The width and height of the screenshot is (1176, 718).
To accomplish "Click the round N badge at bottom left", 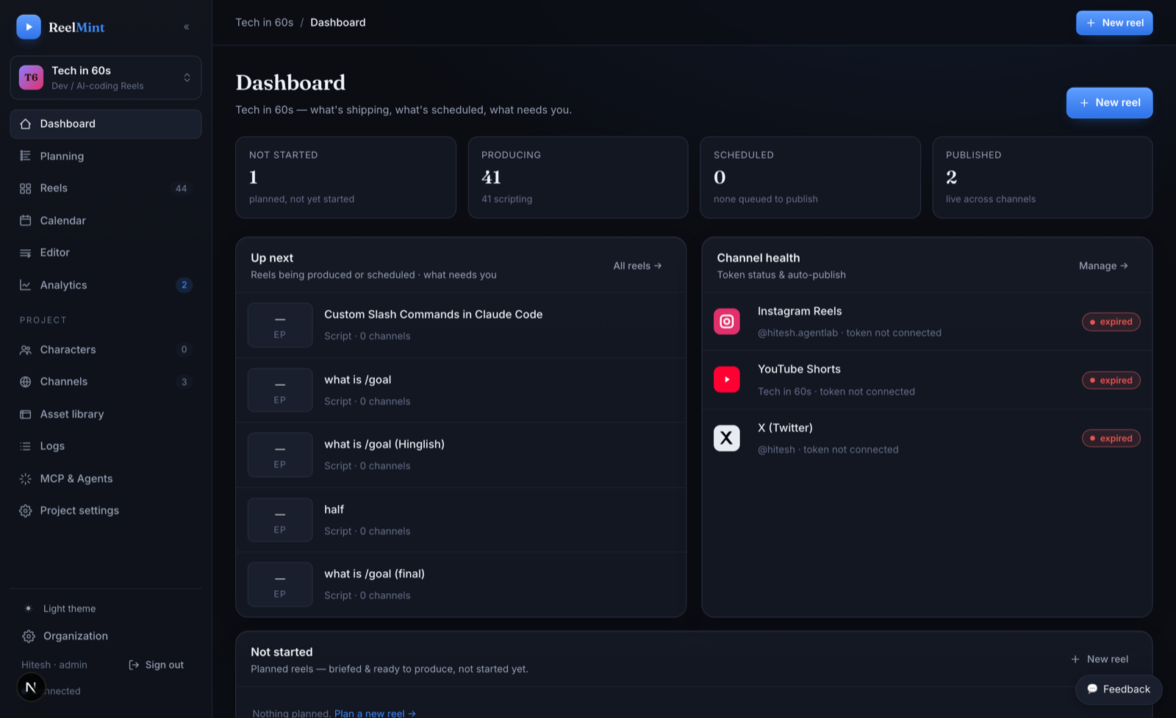I will click(x=31, y=687).
